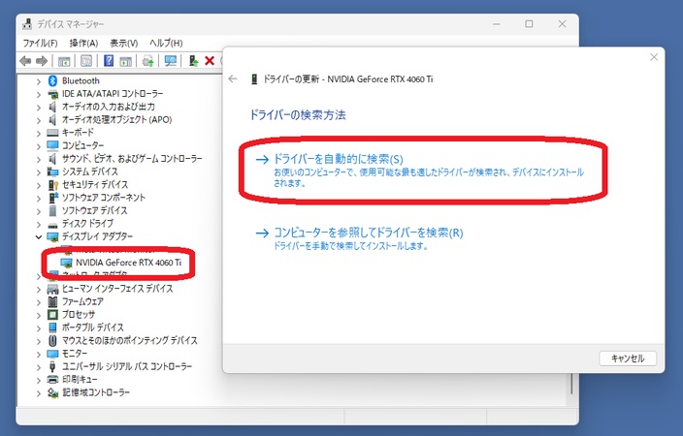Expand the ポータブル デバイス node

[39, 327]
